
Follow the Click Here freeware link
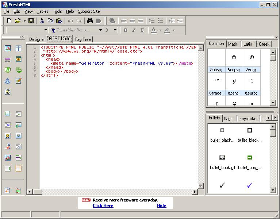tap(103, 205)
